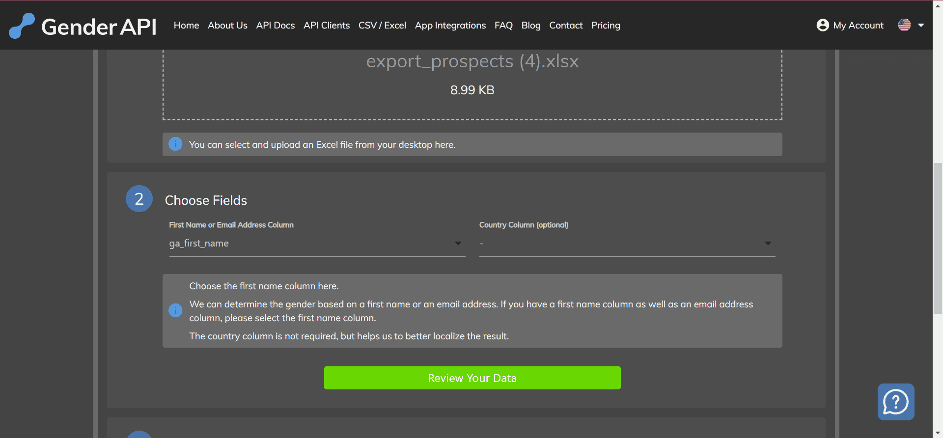The width and height of the screenshot is (943, 438).
Task: Open the help chat widget icon
Action: coord(895,402)
